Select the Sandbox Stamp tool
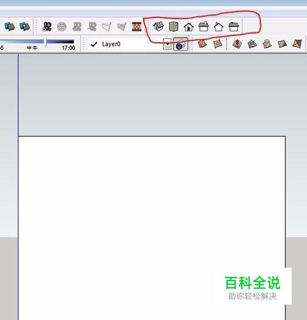The width and height of the screenshot is (307, 320). [252, 44]
